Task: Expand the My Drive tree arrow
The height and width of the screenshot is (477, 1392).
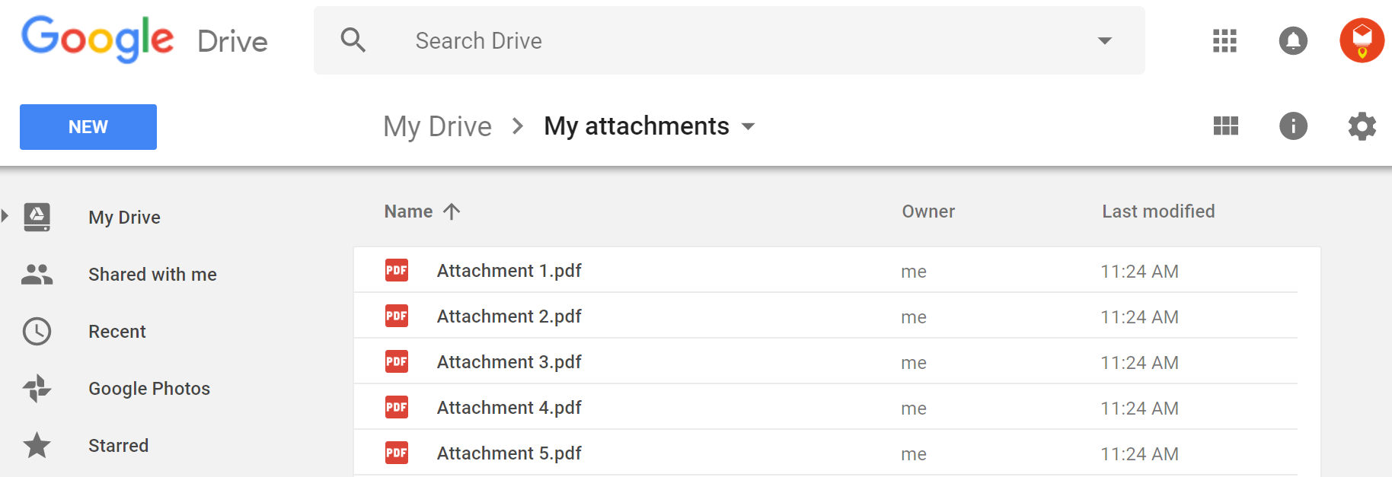Action: (x=5, y=216)
